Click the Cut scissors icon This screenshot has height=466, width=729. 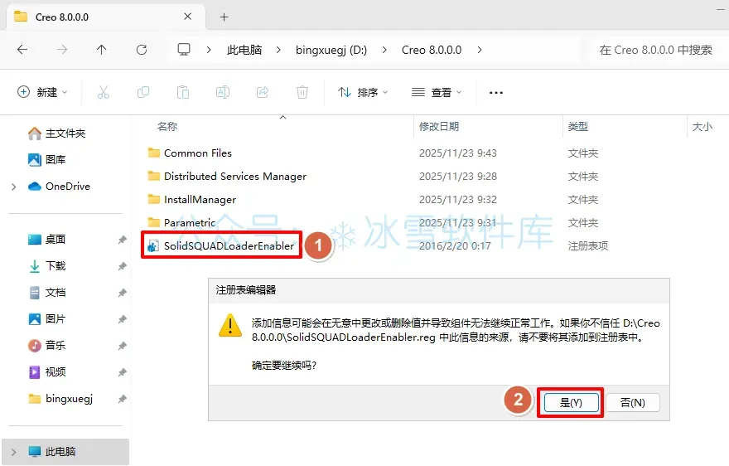coord(104,92)
